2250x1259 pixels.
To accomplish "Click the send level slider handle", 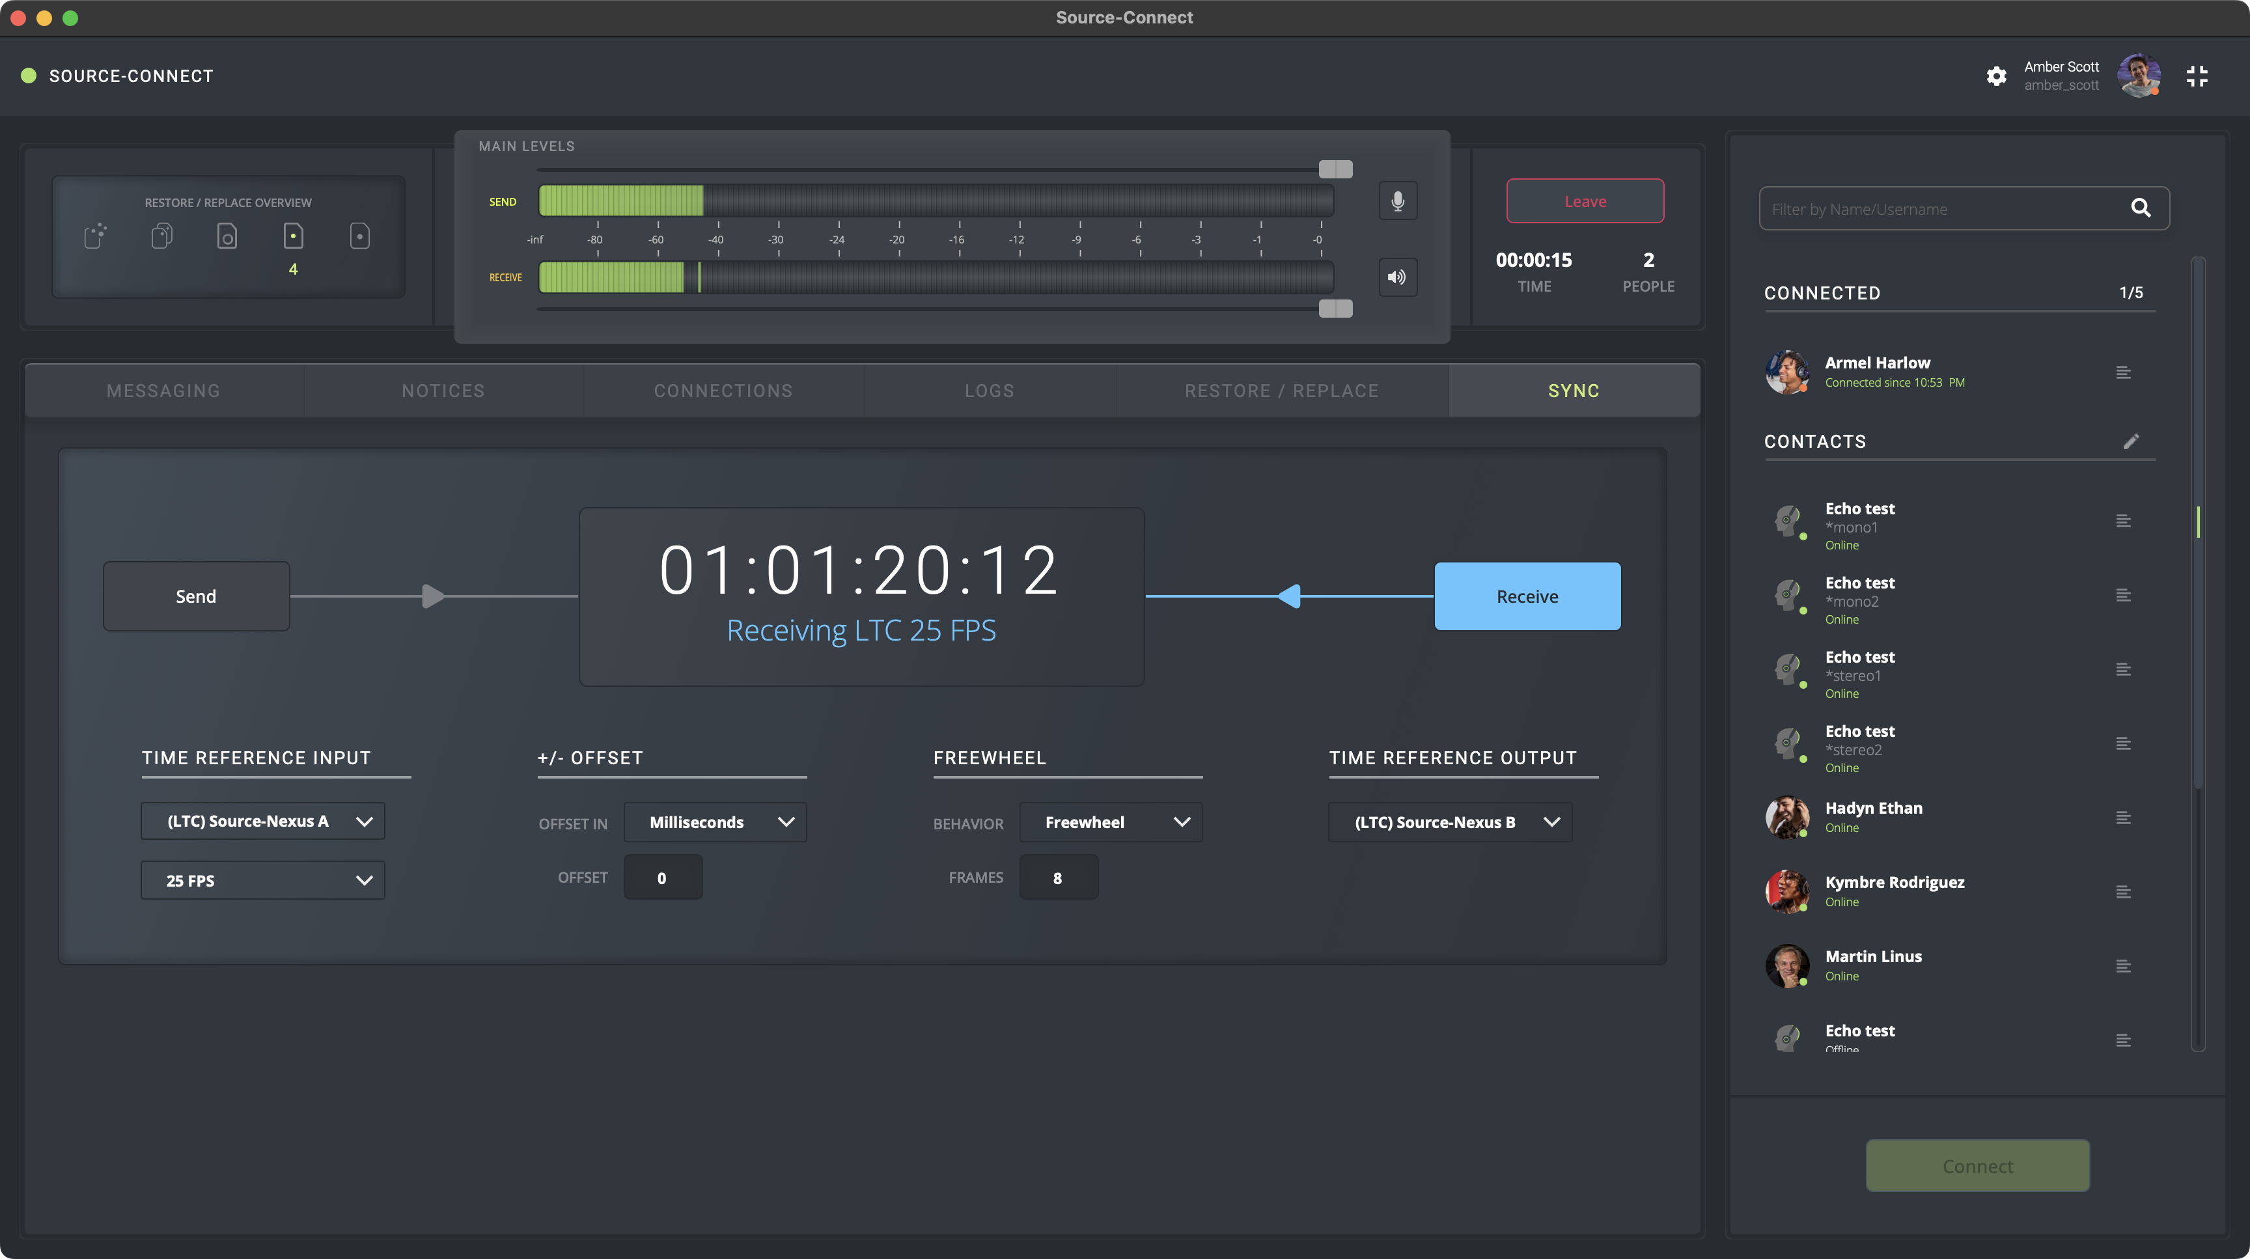I will 1335,169.
